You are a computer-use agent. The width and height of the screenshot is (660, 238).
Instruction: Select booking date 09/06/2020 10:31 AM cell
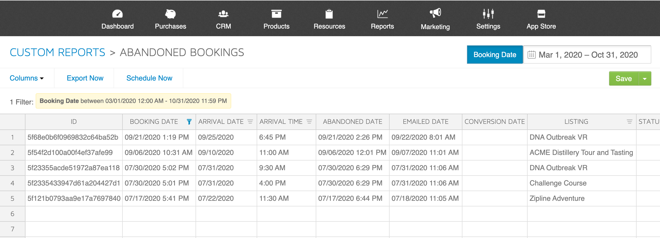159,153
